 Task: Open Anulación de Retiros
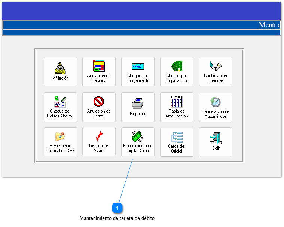pyautogui.click(x=99, y=107)
